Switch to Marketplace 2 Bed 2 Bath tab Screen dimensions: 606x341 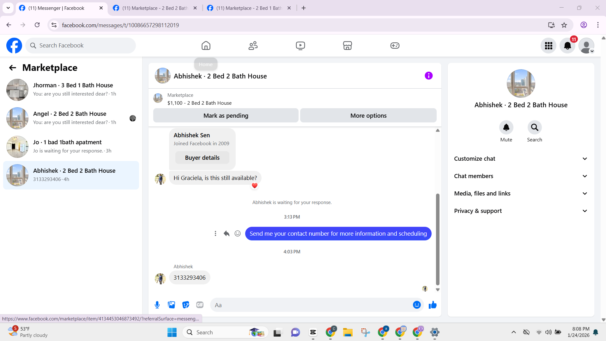[155, 8]
